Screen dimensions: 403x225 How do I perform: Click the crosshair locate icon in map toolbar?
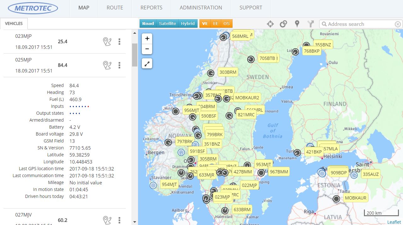pyautogui.click(x=270, y=24)
